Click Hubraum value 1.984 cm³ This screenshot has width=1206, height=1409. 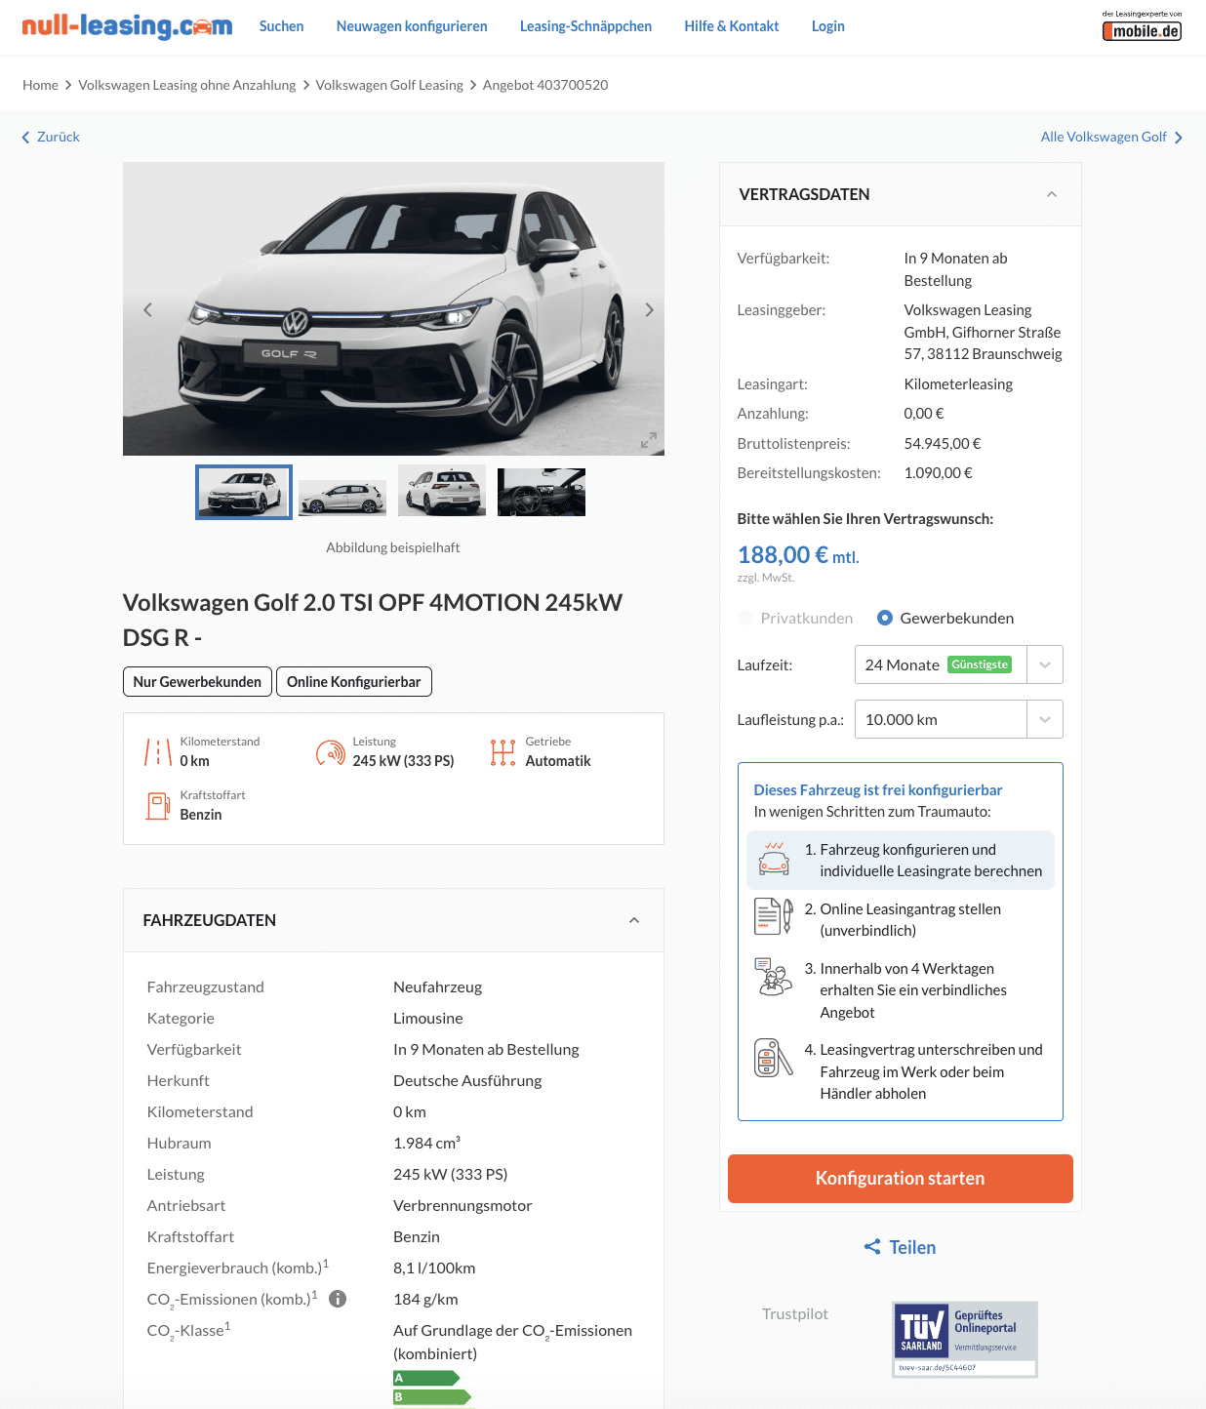click(x=426, y=1143)
